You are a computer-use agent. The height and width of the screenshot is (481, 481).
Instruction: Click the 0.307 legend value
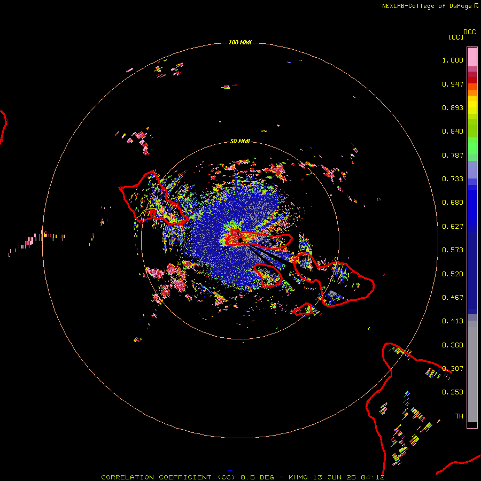pyautogui.click(x=453, y=369)
